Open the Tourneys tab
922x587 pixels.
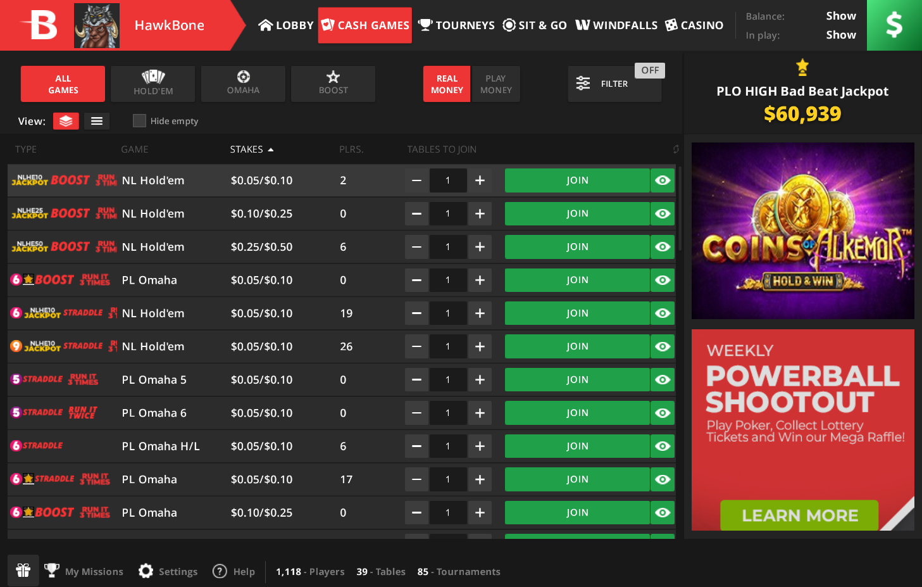point(457,25)
